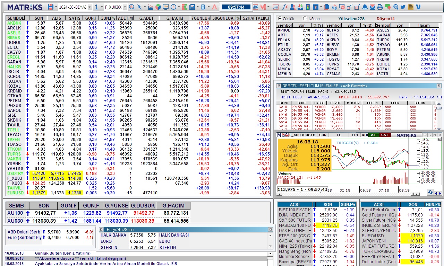The height and width of the screenshot is (266, 444).
Task: Click the bell alarm icon
Action: click(x=365, y=7)
